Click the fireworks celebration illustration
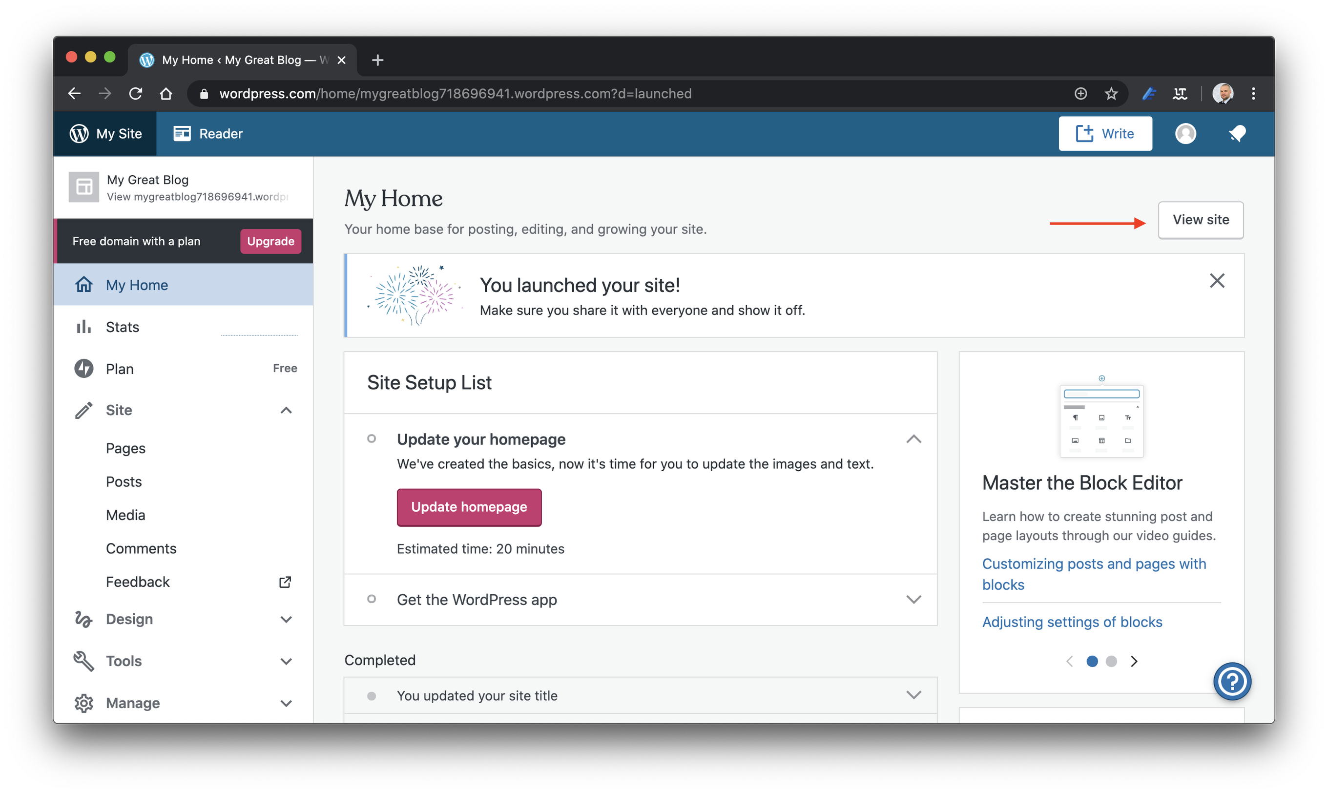This screenshot has width=1328, height=794. tap(415, 295)
